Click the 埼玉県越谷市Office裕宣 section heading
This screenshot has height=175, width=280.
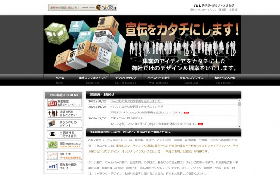click(x=164, y=133)
